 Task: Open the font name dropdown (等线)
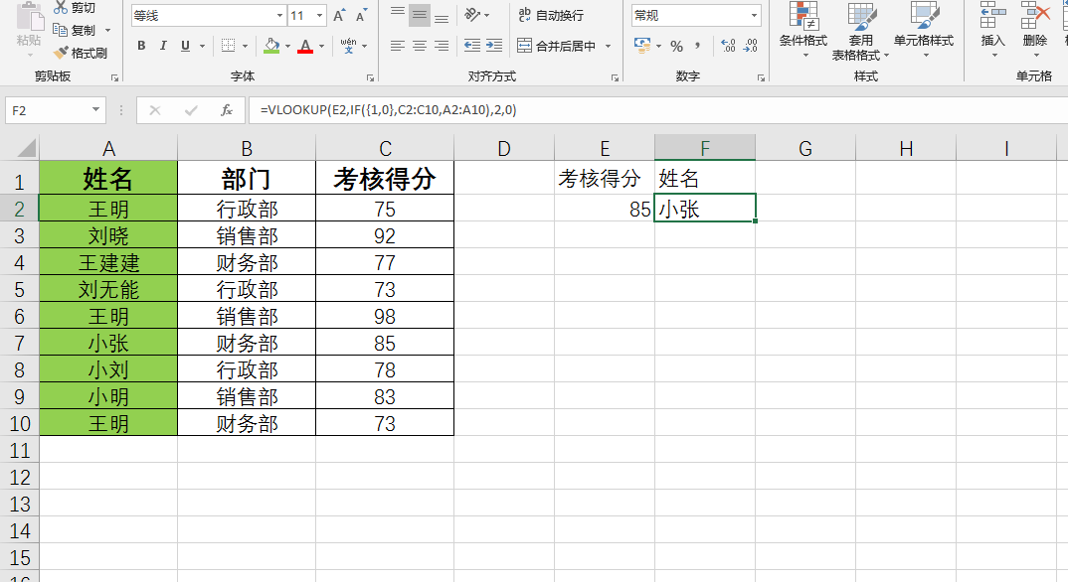(x=207, y=16)
